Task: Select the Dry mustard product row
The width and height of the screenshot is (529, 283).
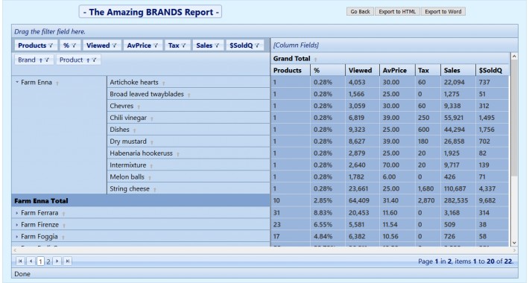Action: point(189,141)
